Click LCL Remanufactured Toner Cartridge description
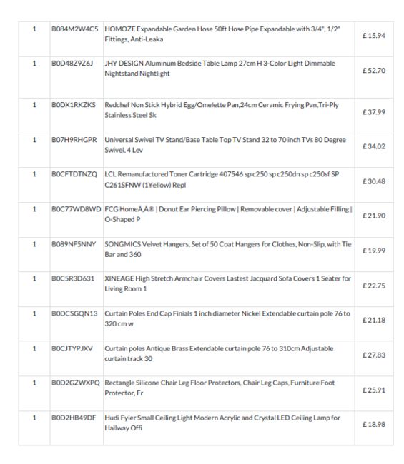The width and height of the screenshot is (404, 464). 222,179
